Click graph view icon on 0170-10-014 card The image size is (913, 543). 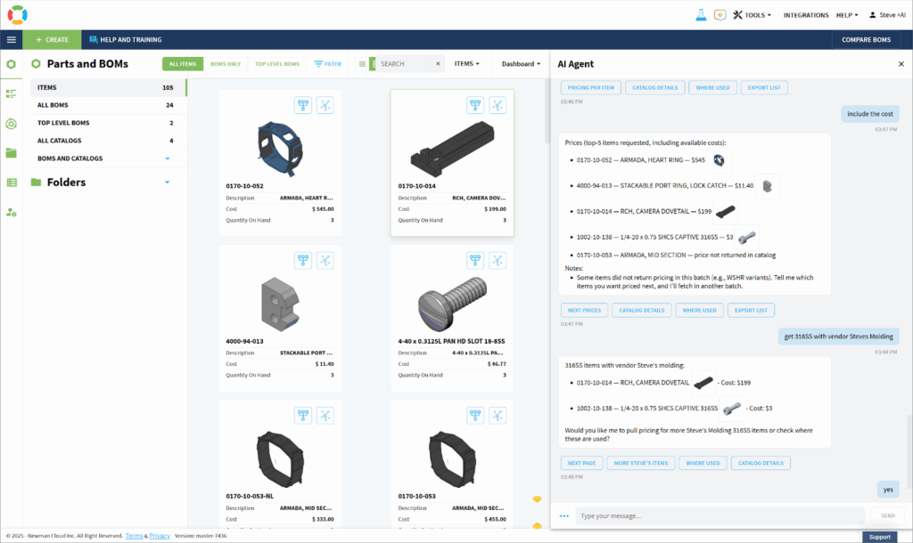point(498,105)
